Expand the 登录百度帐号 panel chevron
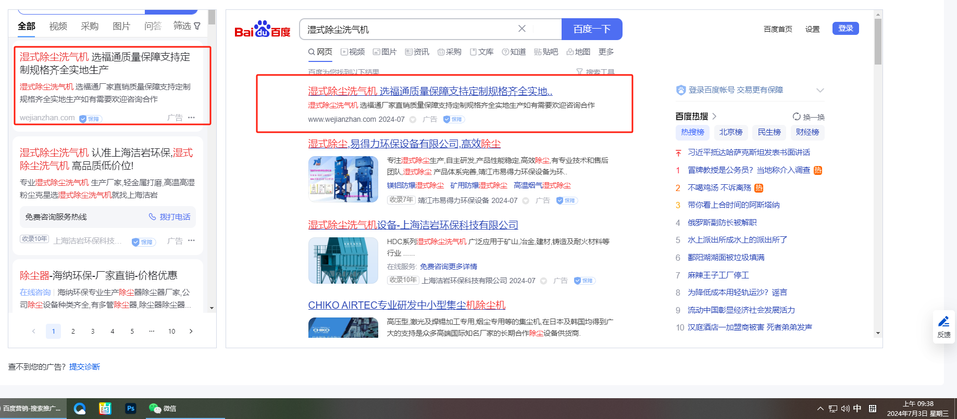This screenshot has height=419, width=957. (820, 90)
